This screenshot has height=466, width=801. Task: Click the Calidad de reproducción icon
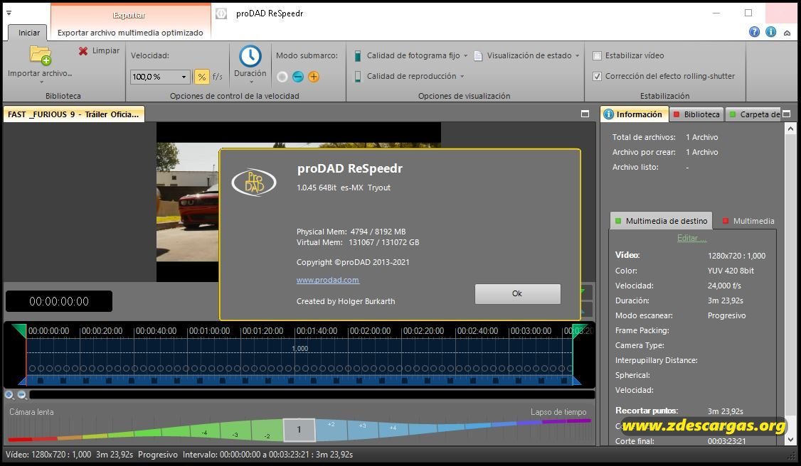point(358,77)
